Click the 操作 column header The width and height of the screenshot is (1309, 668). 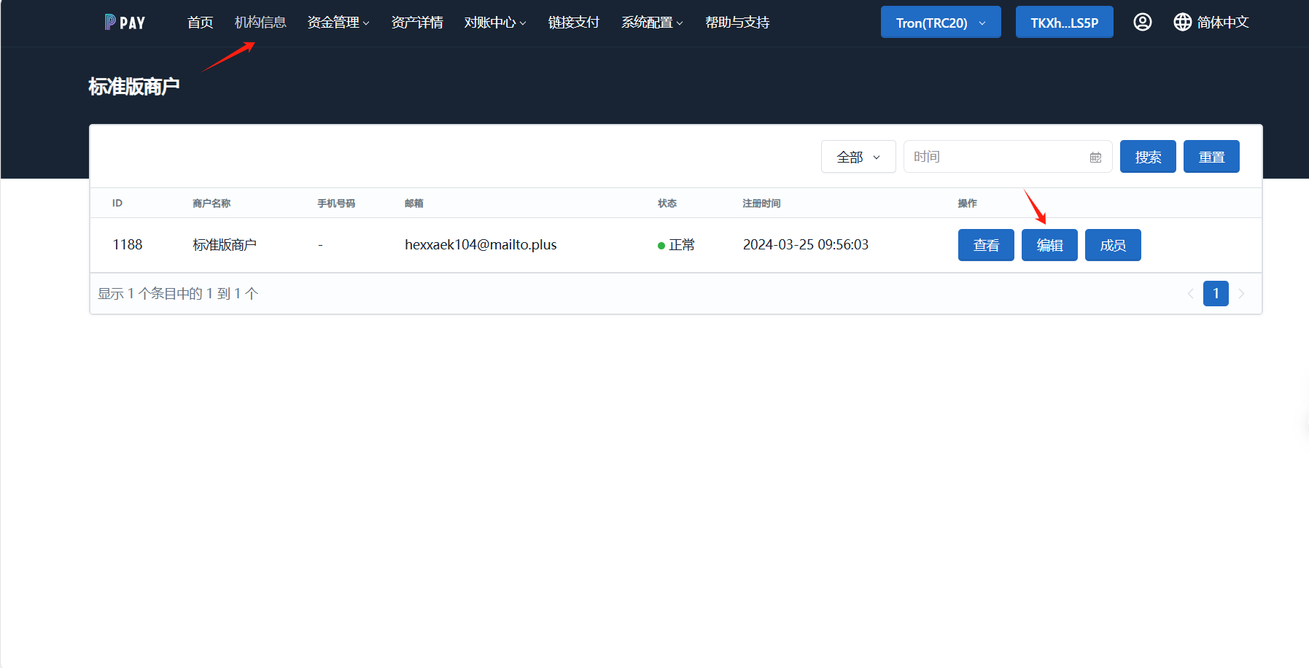(x=968, y=203)
